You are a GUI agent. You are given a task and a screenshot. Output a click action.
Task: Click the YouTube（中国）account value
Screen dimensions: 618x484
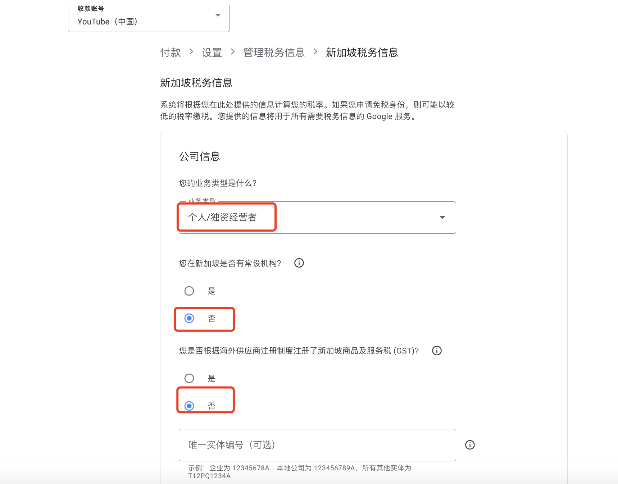[108, 22]
